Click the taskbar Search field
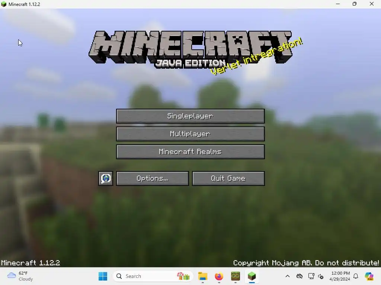 tap(153, 276)
